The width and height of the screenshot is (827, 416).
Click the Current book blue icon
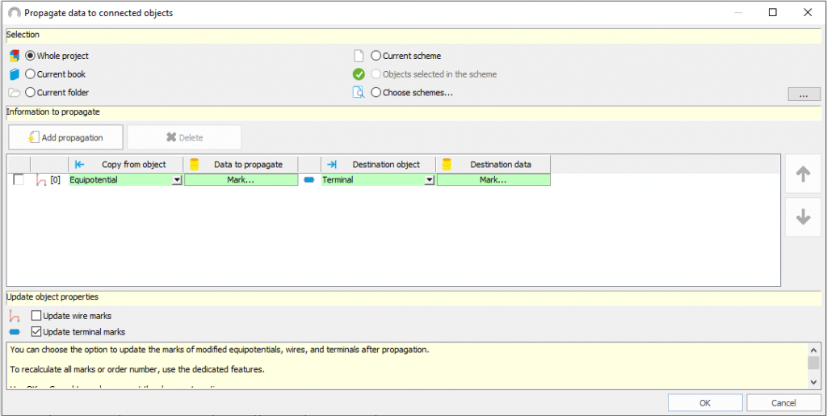coord(14,74)
